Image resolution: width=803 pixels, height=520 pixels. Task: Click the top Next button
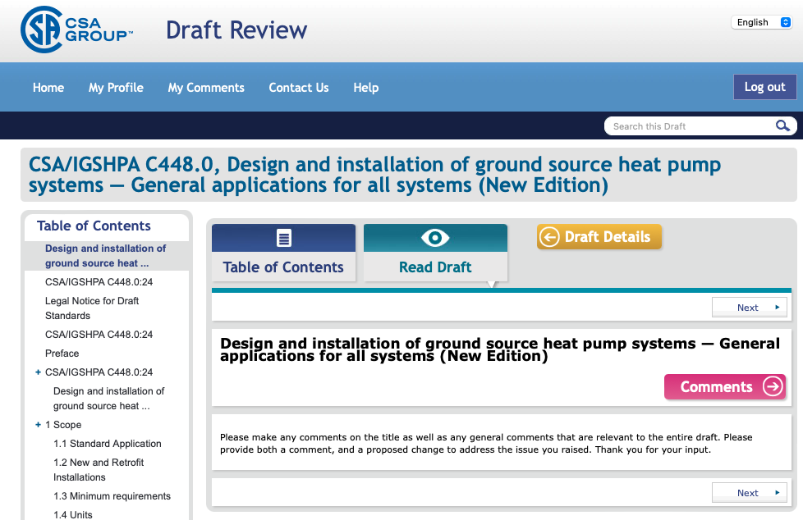[x=750, y=308]
